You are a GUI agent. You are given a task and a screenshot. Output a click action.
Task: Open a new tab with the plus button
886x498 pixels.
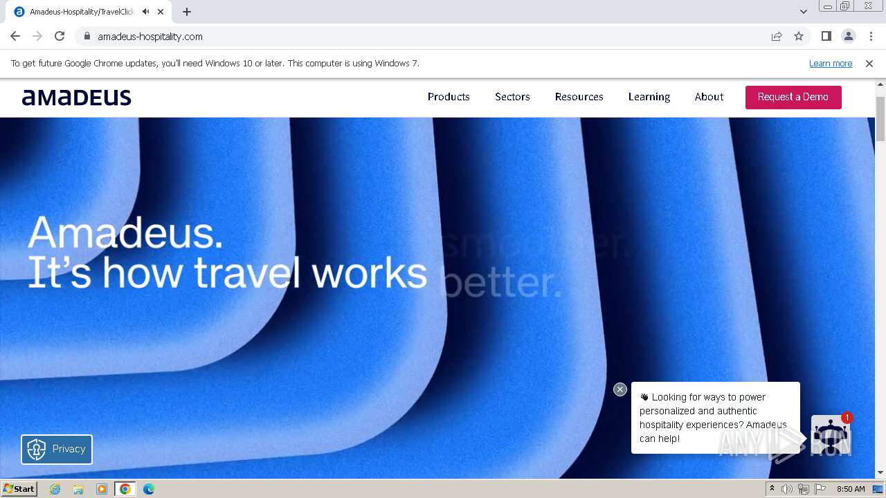[x=187, y=12]
